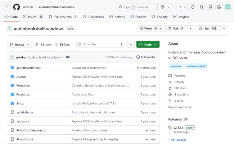Open the repositories icon in header
Screen dimensions: 234x144
210,7
